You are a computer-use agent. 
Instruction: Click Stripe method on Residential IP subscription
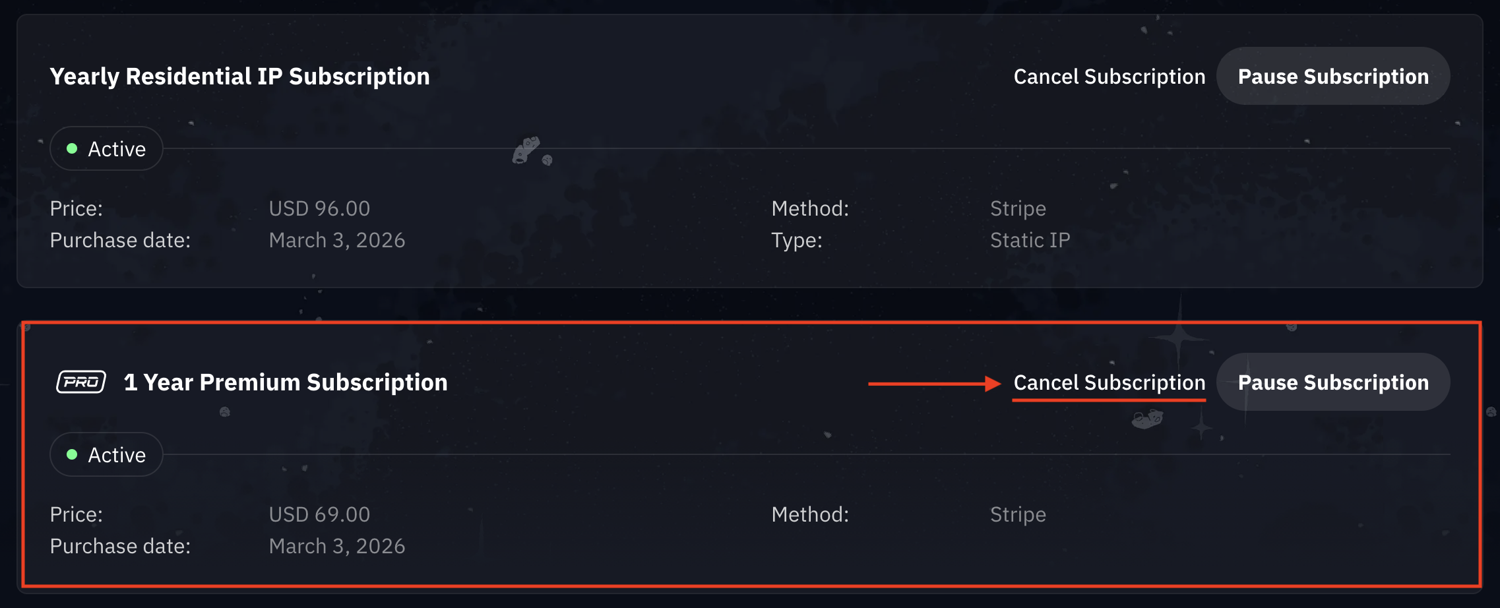point(1018,208)
